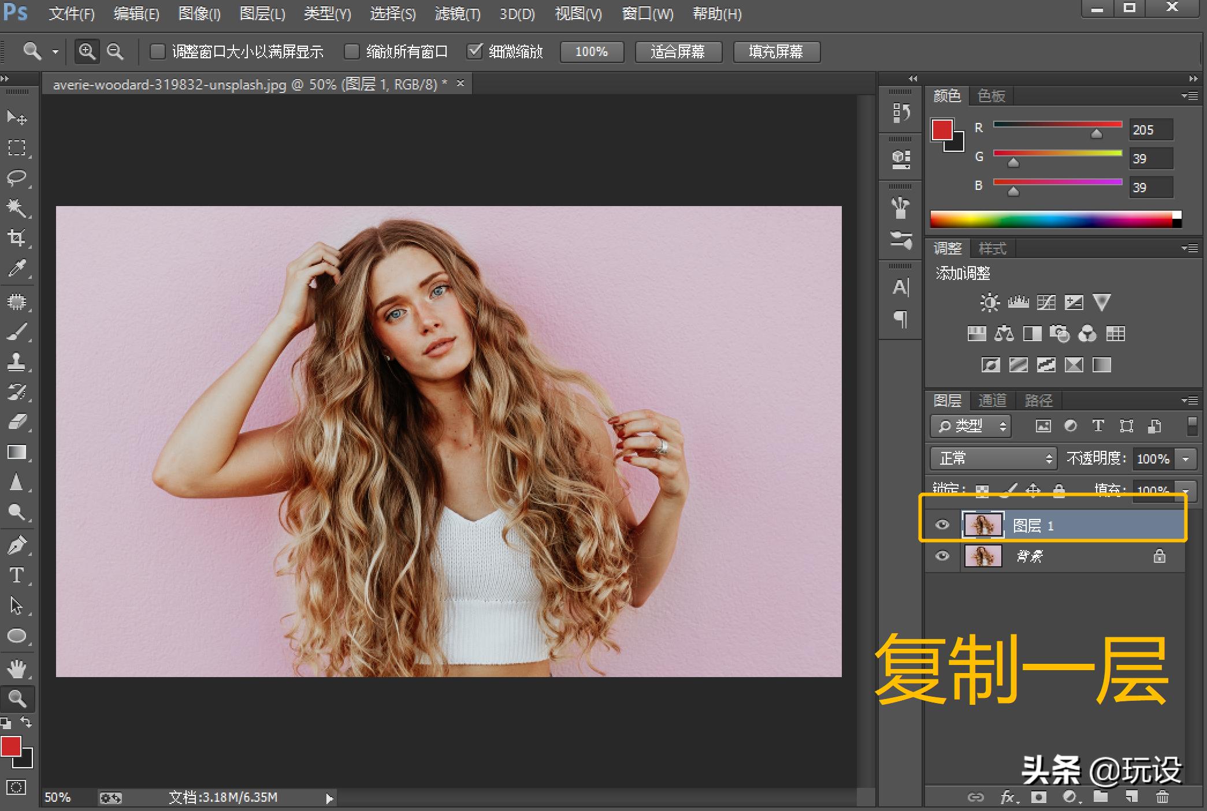Enable resize windows to fit checkbox
Viewport: 1207px width, 811px height.
pyautogui.click(x=157, y=52)
